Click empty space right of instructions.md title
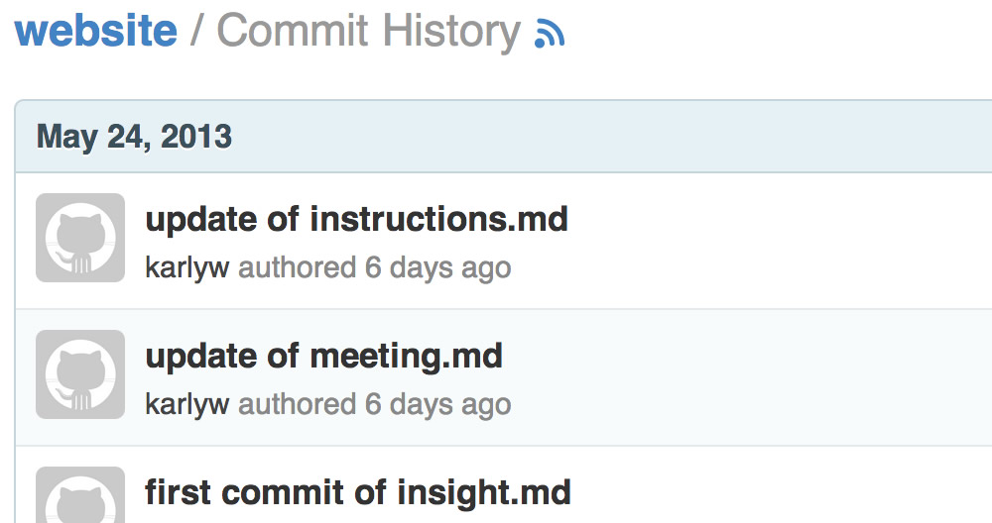The height and width of the screenshot is (523, 992). [x=774, y=218]
